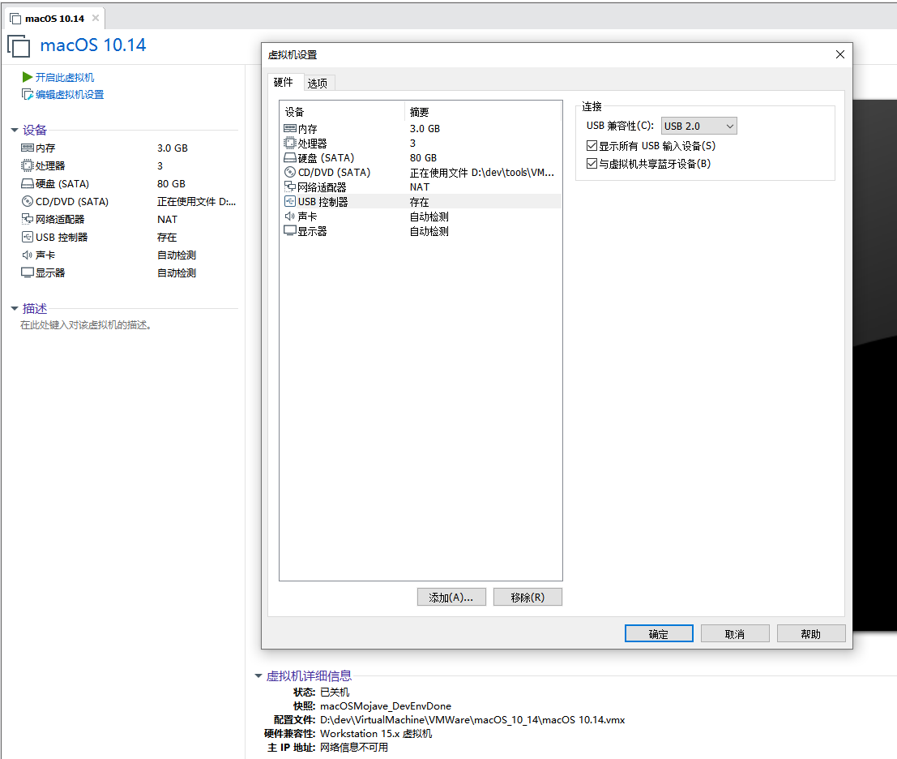Toggle 显示所有 USB 输入设备 checkbox

click(x=592, y=145)
